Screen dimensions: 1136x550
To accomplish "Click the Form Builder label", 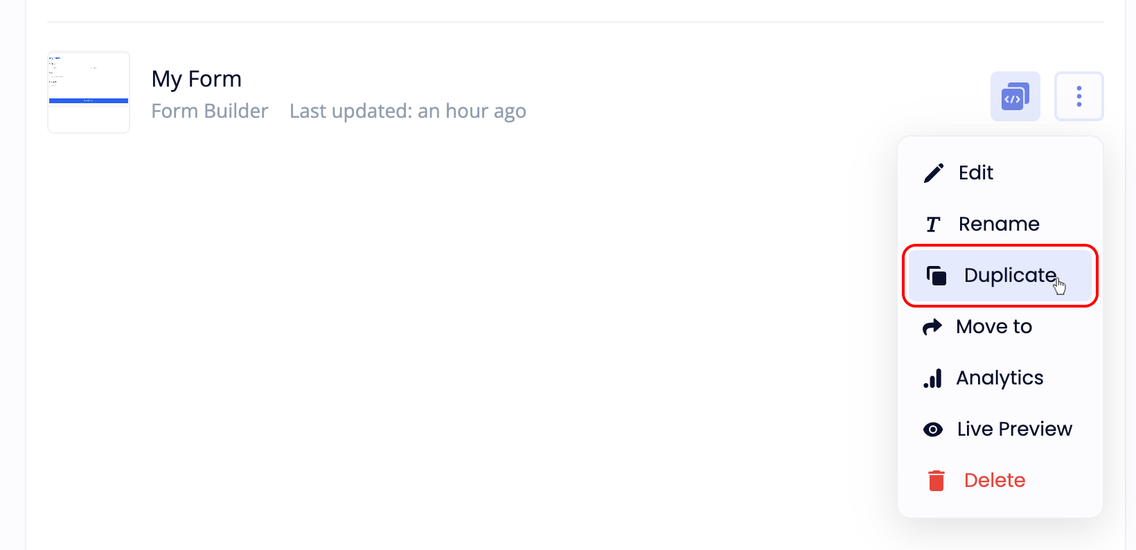I will (x=209, y=111).
